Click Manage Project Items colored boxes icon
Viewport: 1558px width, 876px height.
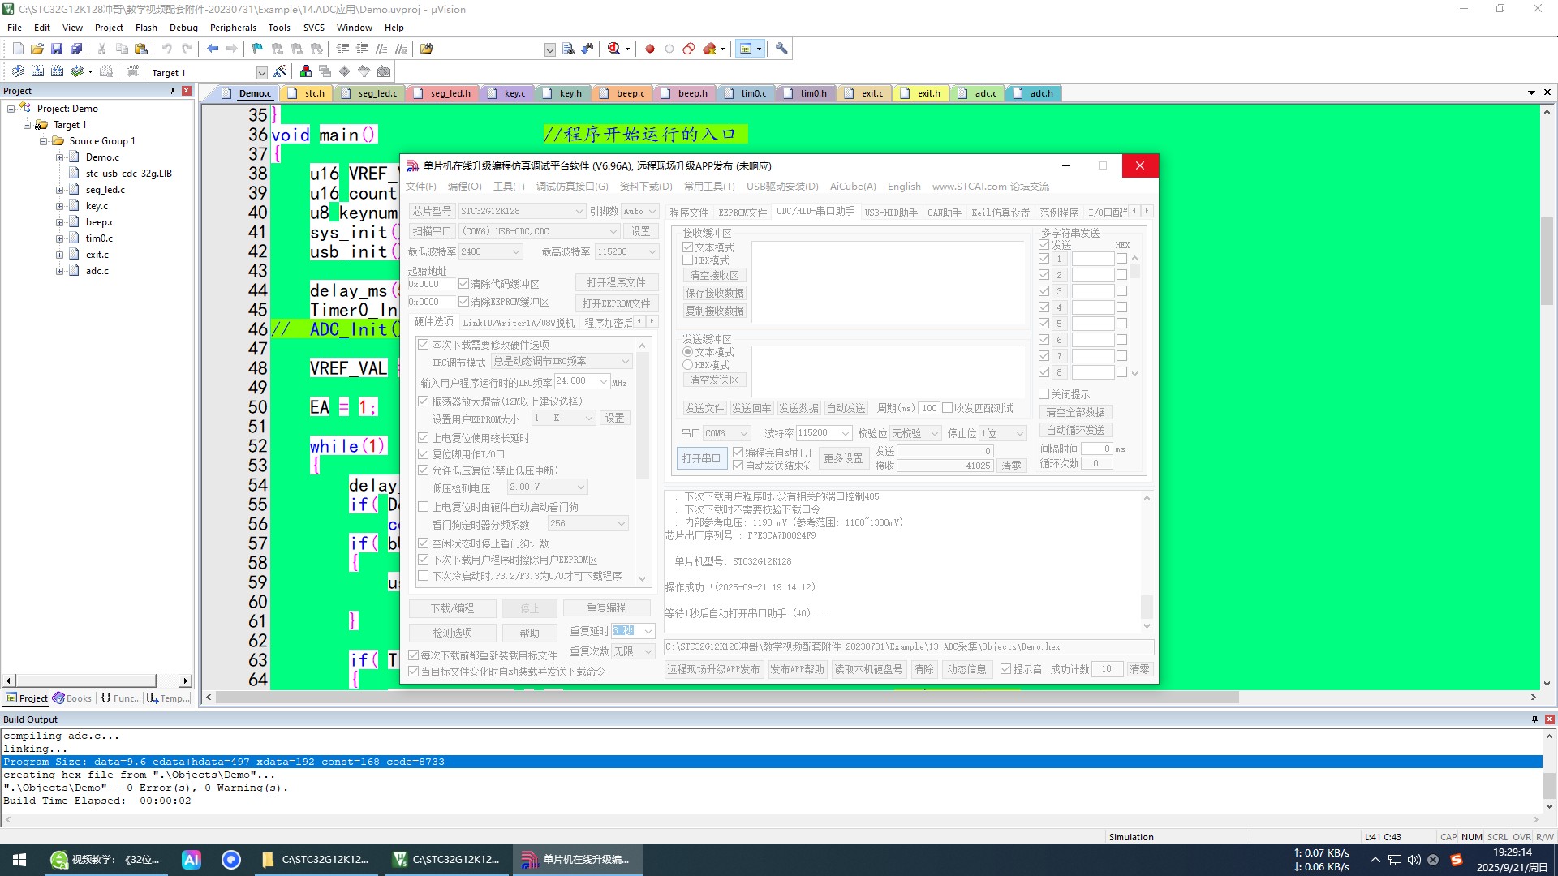click(305, 71)
